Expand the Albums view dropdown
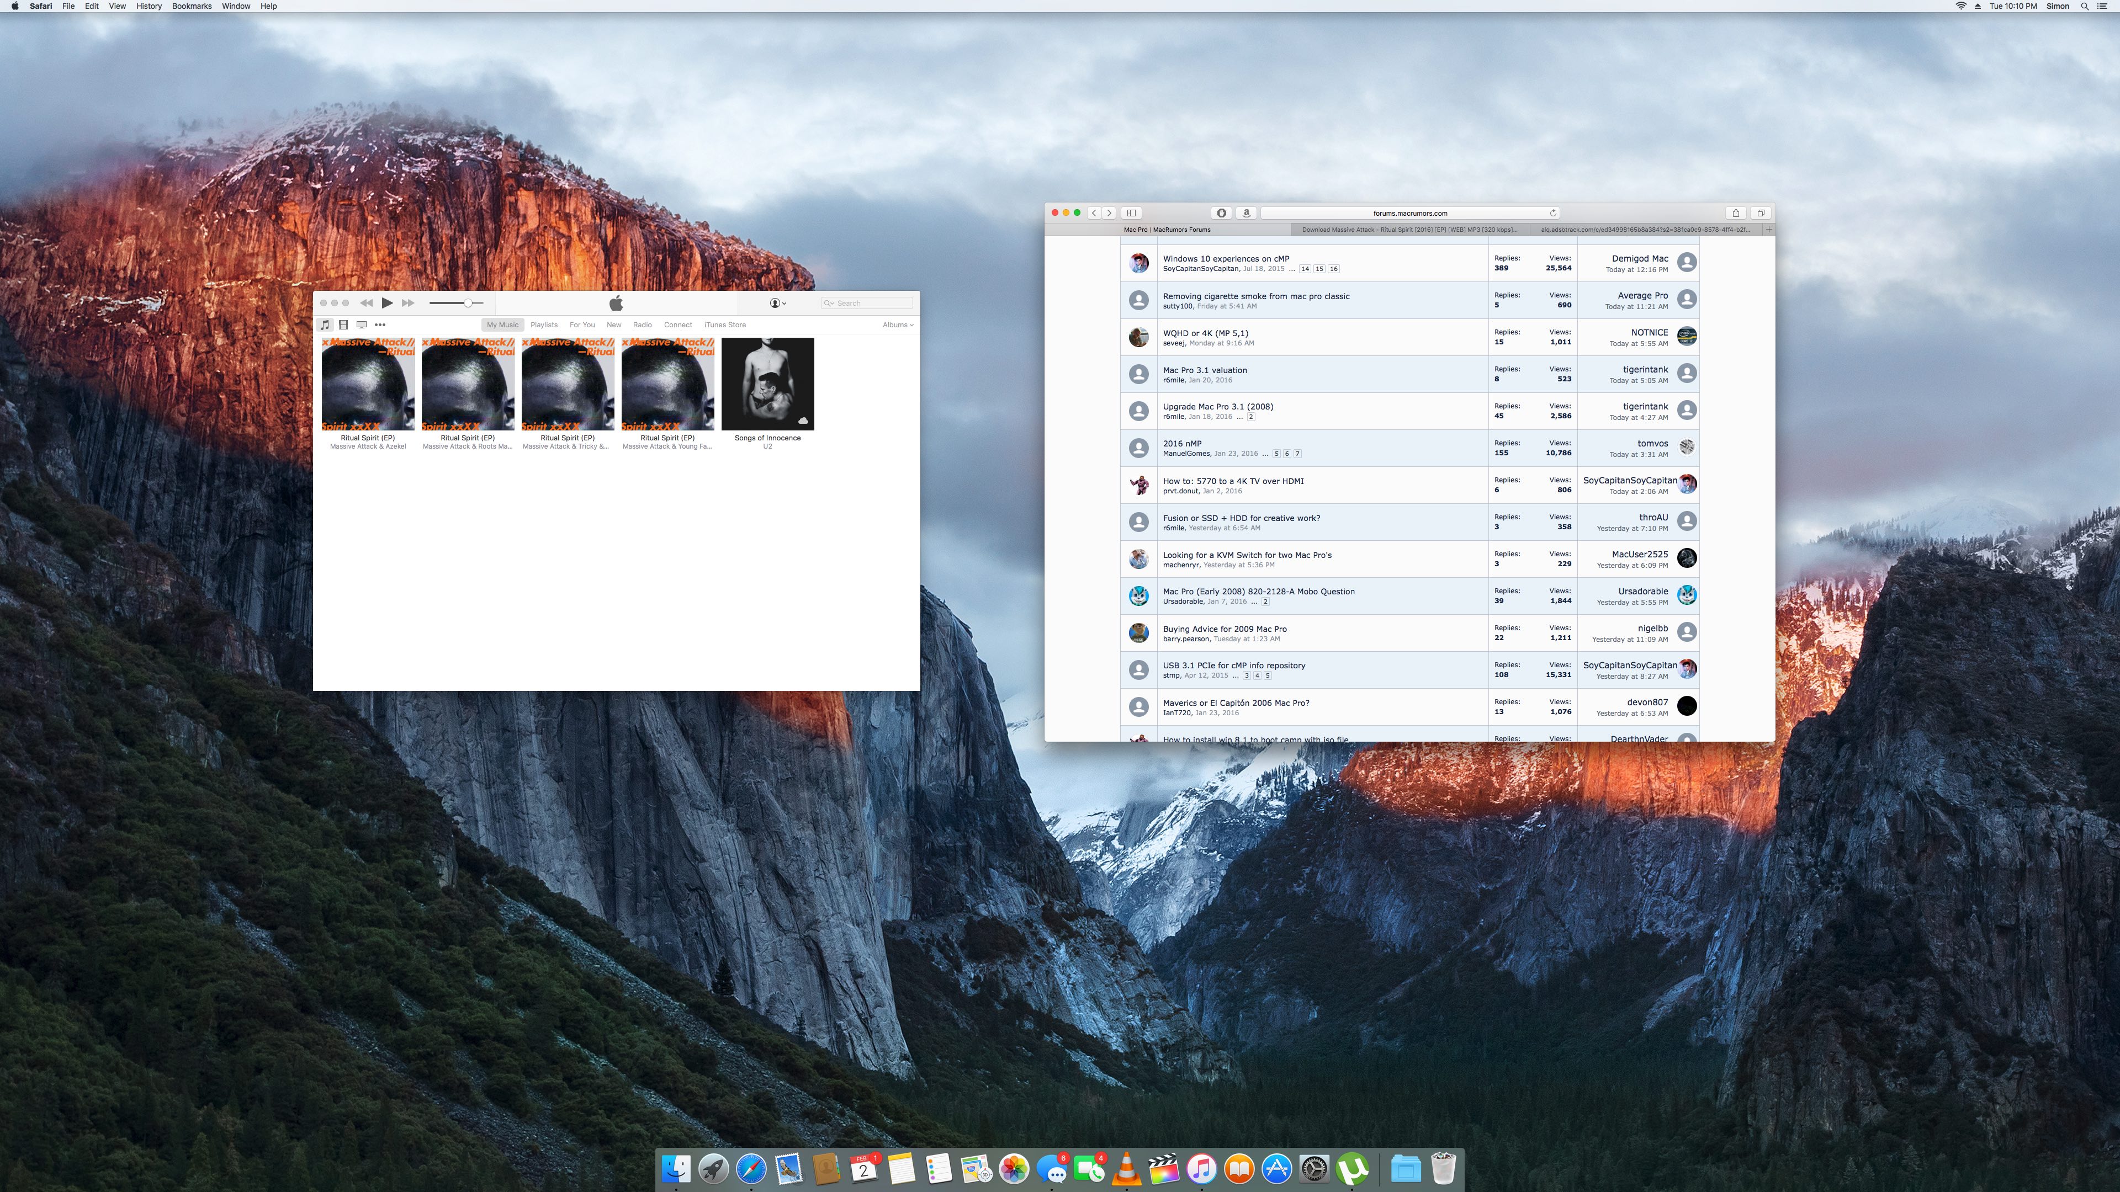2120x1192 pixels. [897, 325]
